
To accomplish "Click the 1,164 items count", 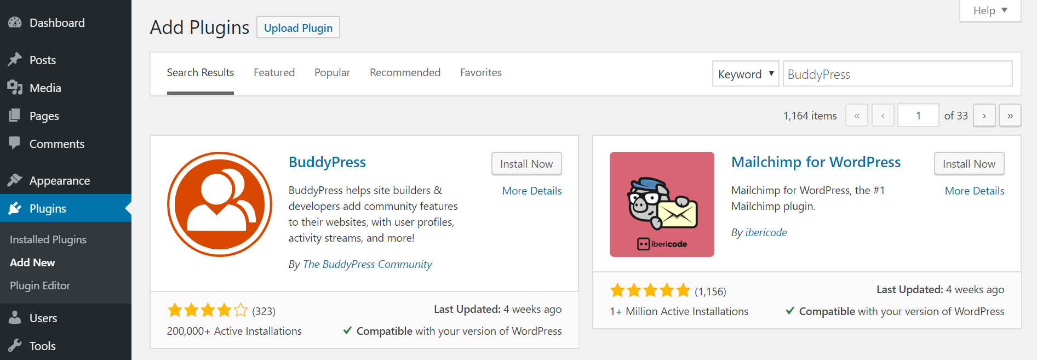I will click(x=810, y=116).
